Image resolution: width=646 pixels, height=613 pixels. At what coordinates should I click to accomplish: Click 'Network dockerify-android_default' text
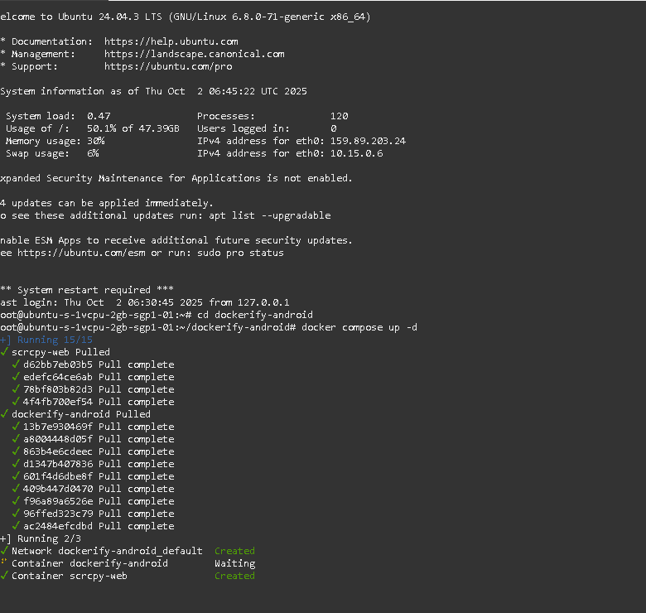click(107, 551)
